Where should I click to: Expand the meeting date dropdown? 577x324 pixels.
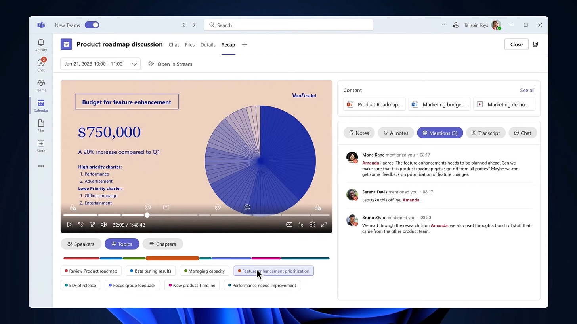100,64
